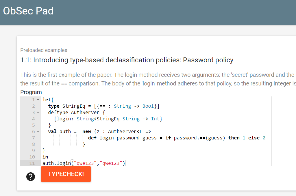Collapse the let block on line 1

click(x=38, y=100)
